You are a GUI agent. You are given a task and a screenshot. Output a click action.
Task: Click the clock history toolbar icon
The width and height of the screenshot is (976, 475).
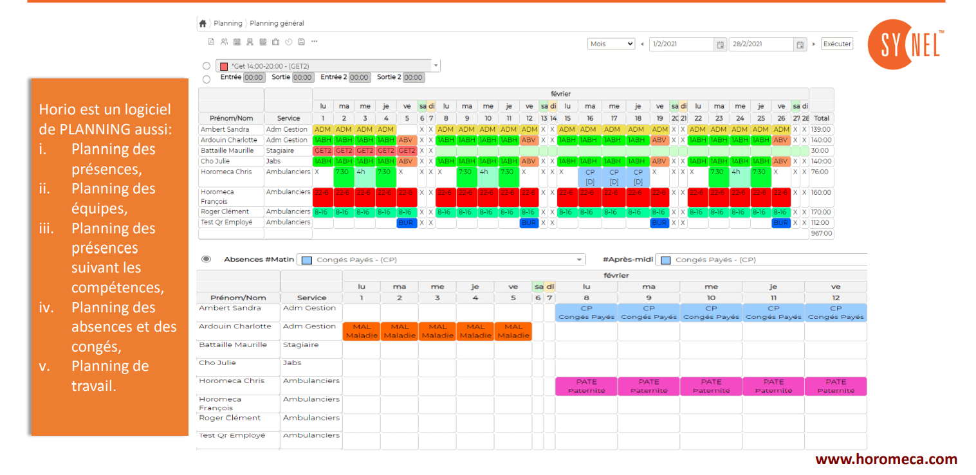tap(288, 42)
